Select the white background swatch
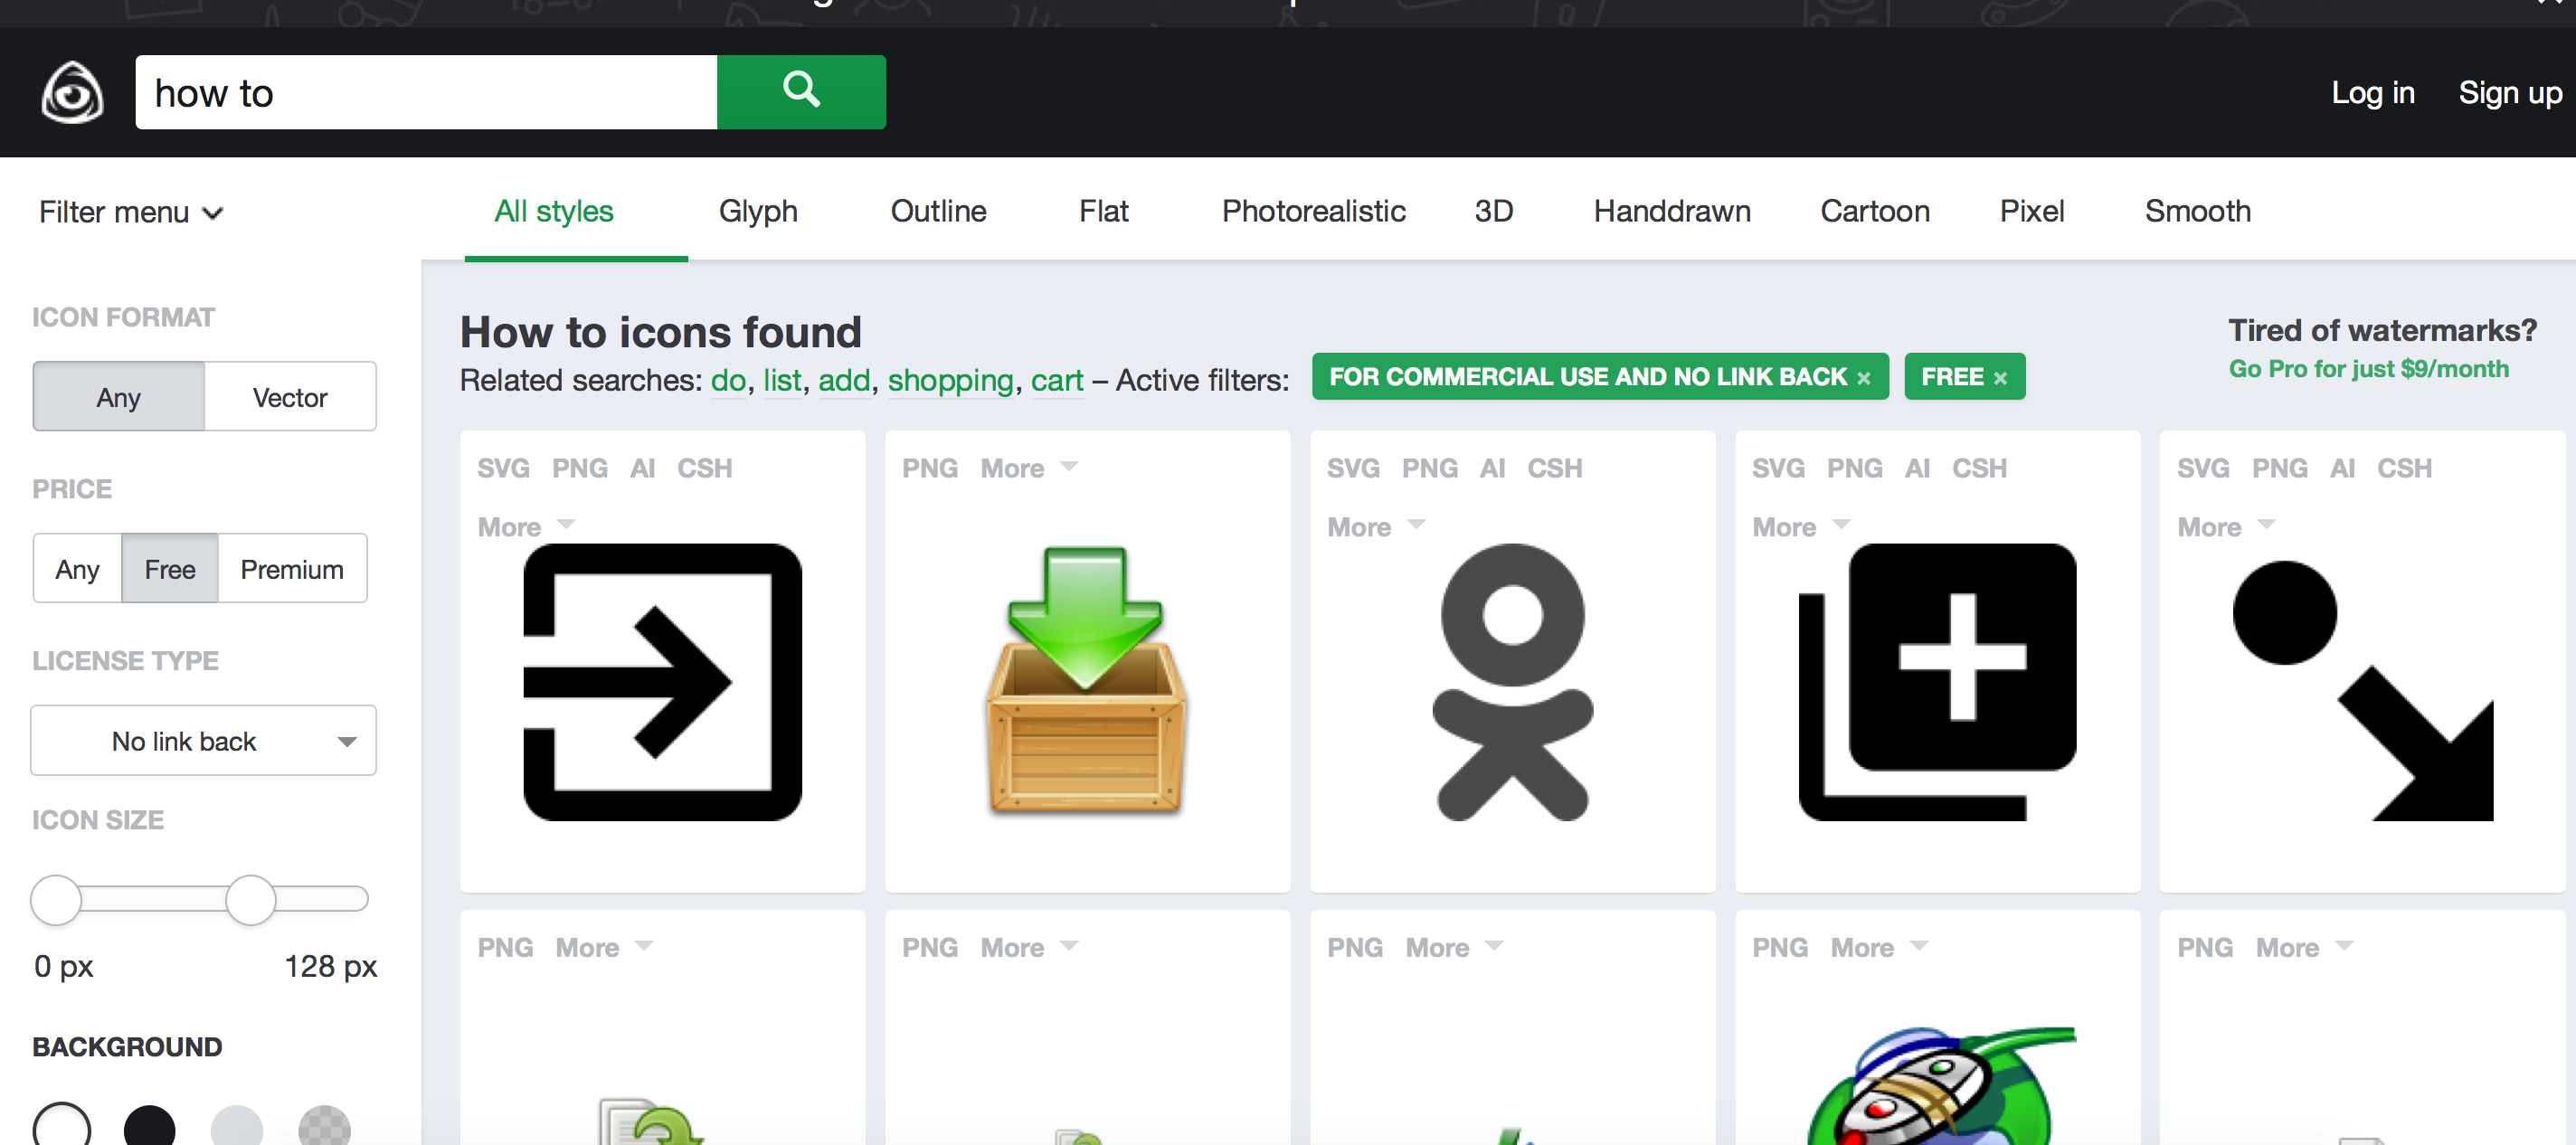This screenshot has width=2576, height=1145. (x=61, y=1126)
